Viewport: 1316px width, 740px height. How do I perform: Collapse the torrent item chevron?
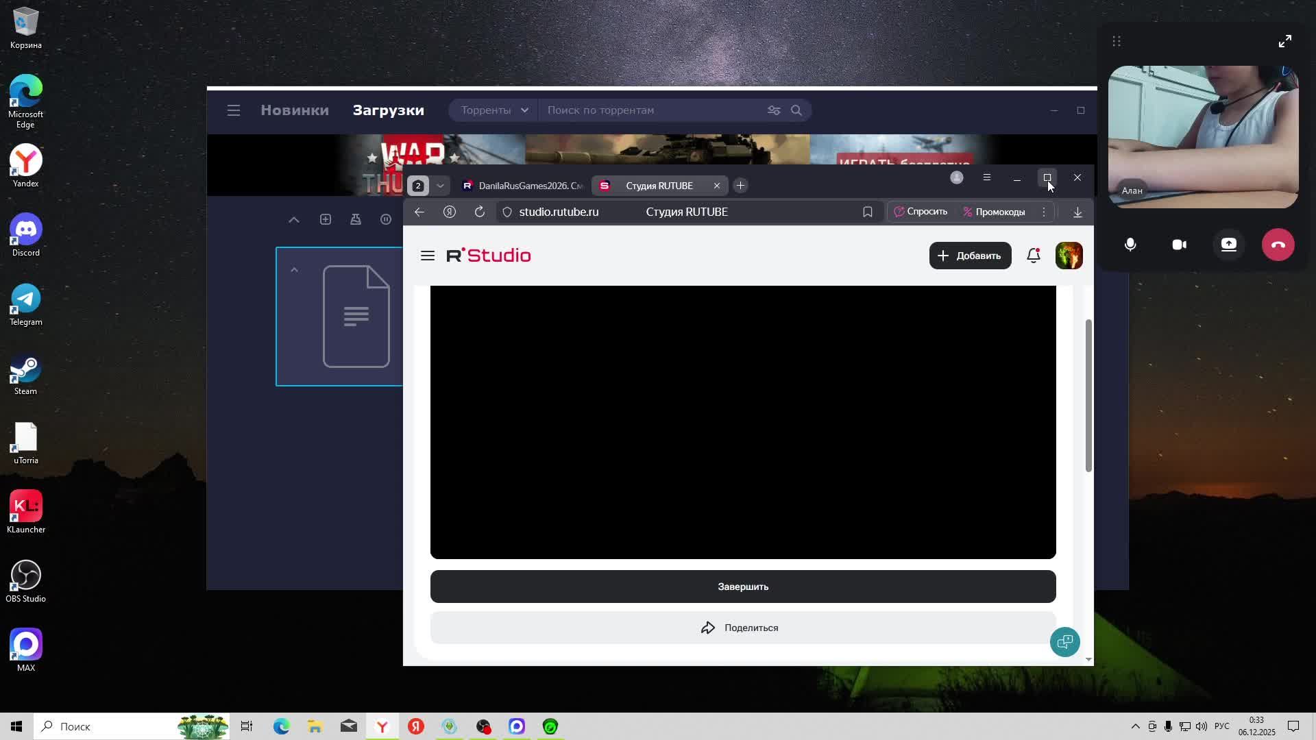tap(294, 270)
